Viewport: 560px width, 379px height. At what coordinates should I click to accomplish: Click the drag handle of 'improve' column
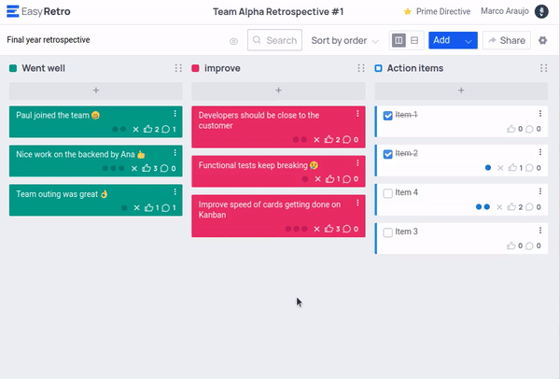click(361, 68)
